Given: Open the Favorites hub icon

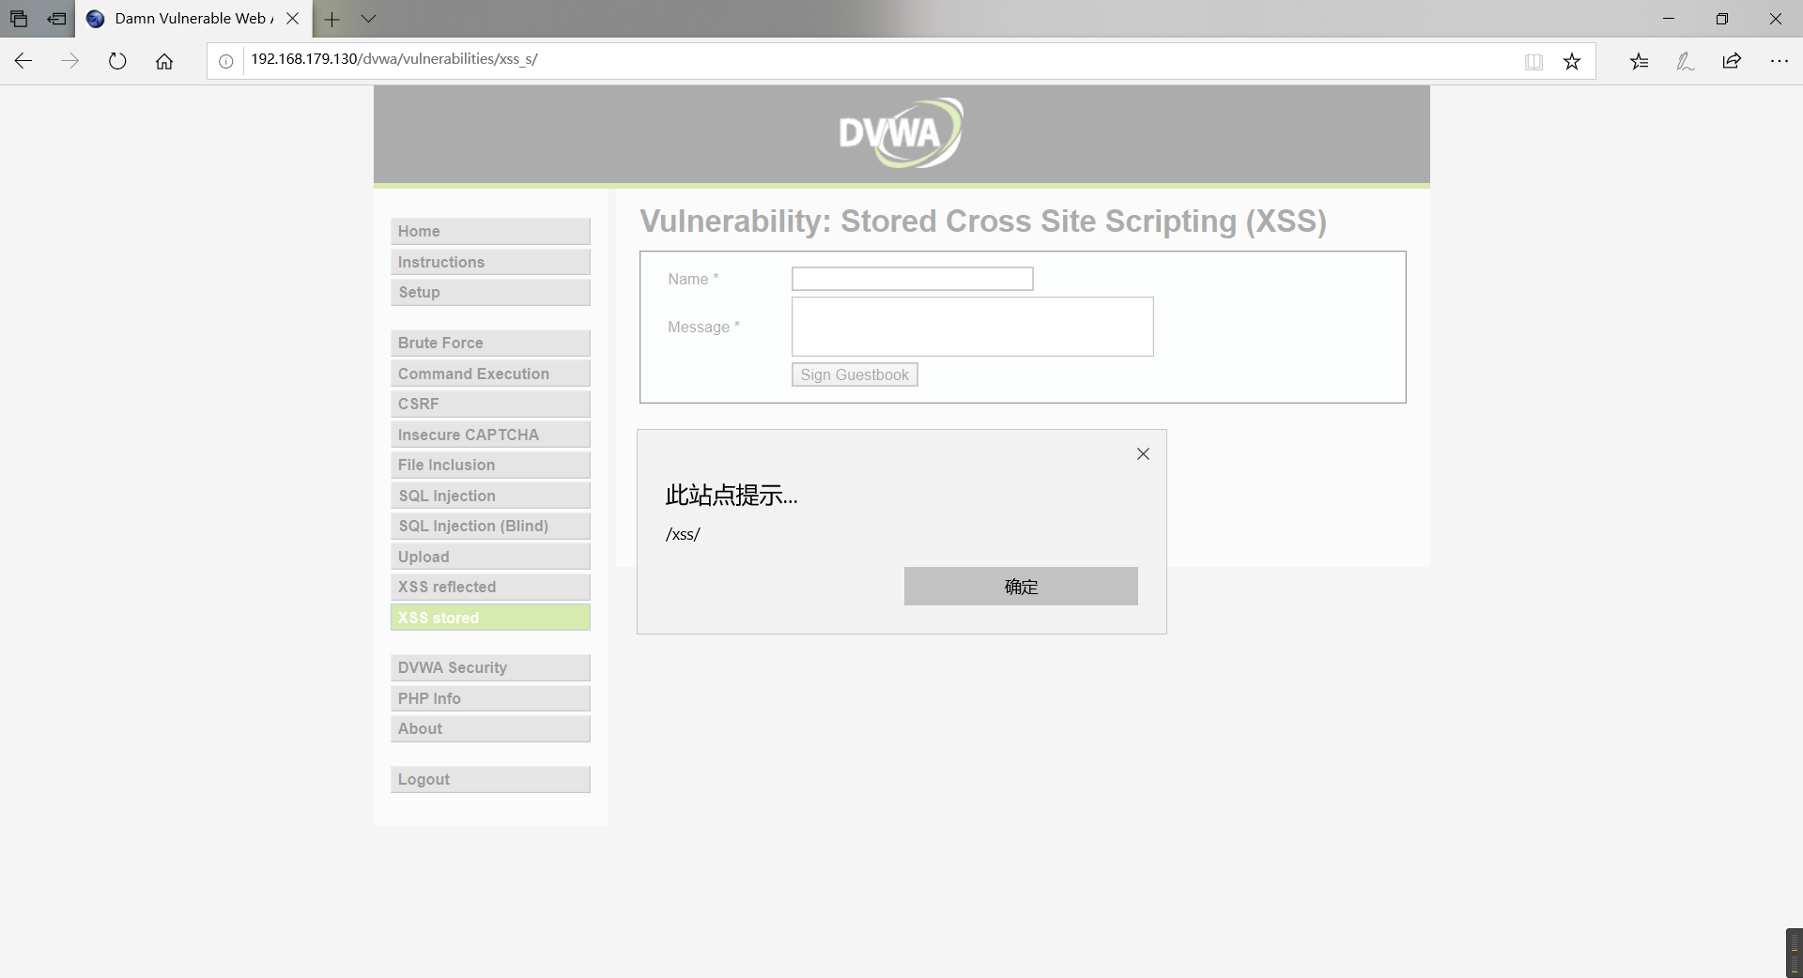Looking at the screenshot, I should pos(1639,61).
